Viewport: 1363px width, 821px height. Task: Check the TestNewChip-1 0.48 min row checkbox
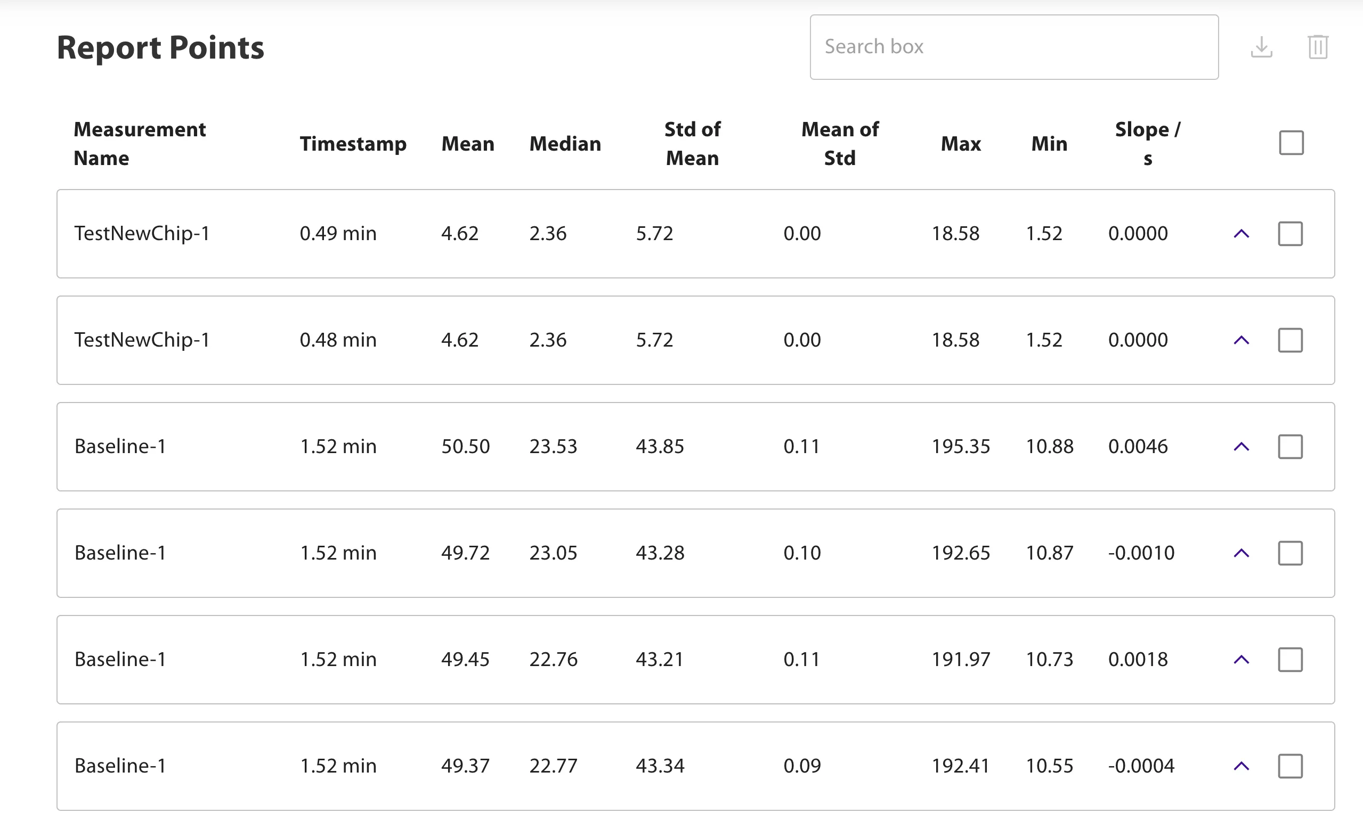tap(1290, 340)
